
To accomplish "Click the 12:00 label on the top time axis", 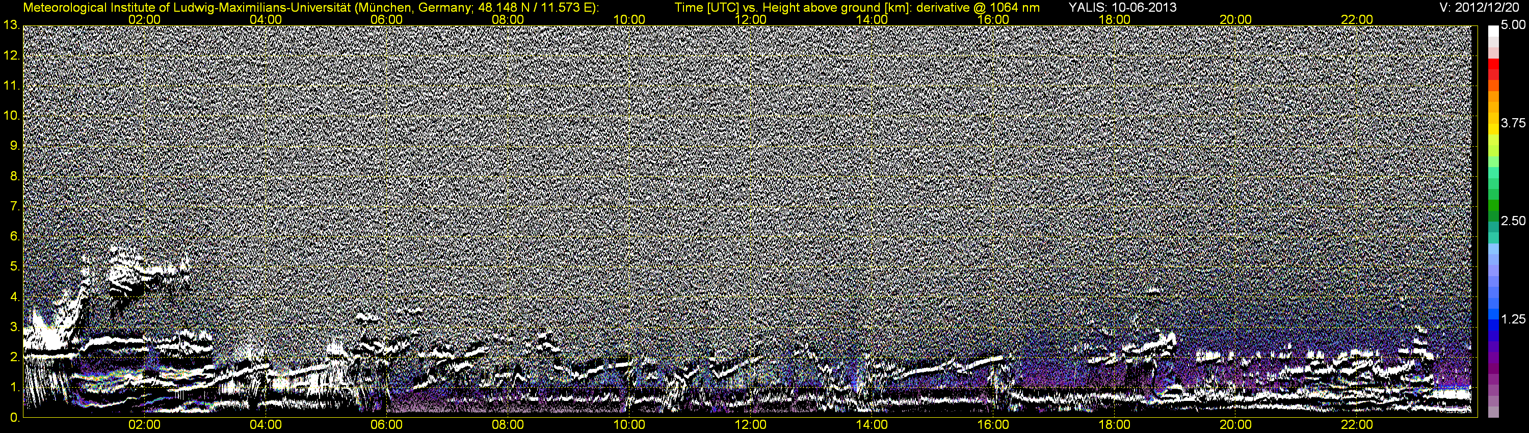I will click(x=750, y=19).
